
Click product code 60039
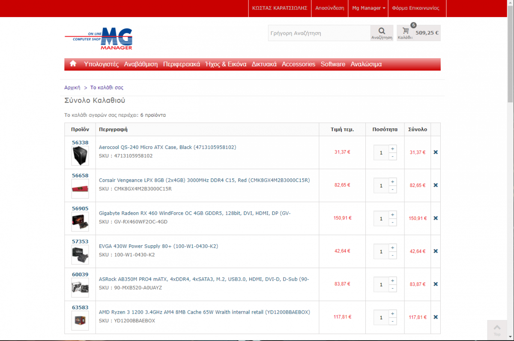click(80, 274)
